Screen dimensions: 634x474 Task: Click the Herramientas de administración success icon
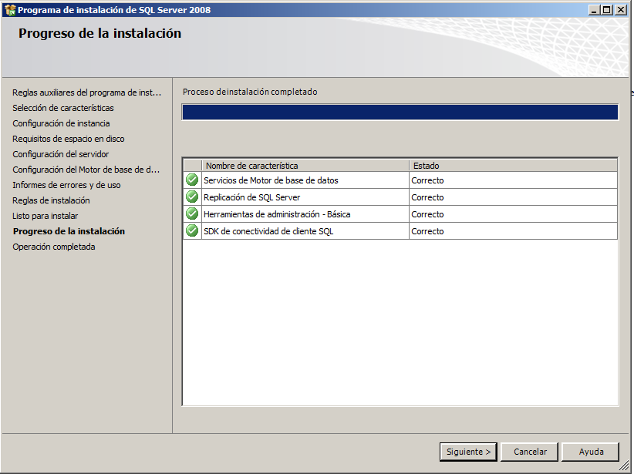pyautogui.click(x=192, y=214)
